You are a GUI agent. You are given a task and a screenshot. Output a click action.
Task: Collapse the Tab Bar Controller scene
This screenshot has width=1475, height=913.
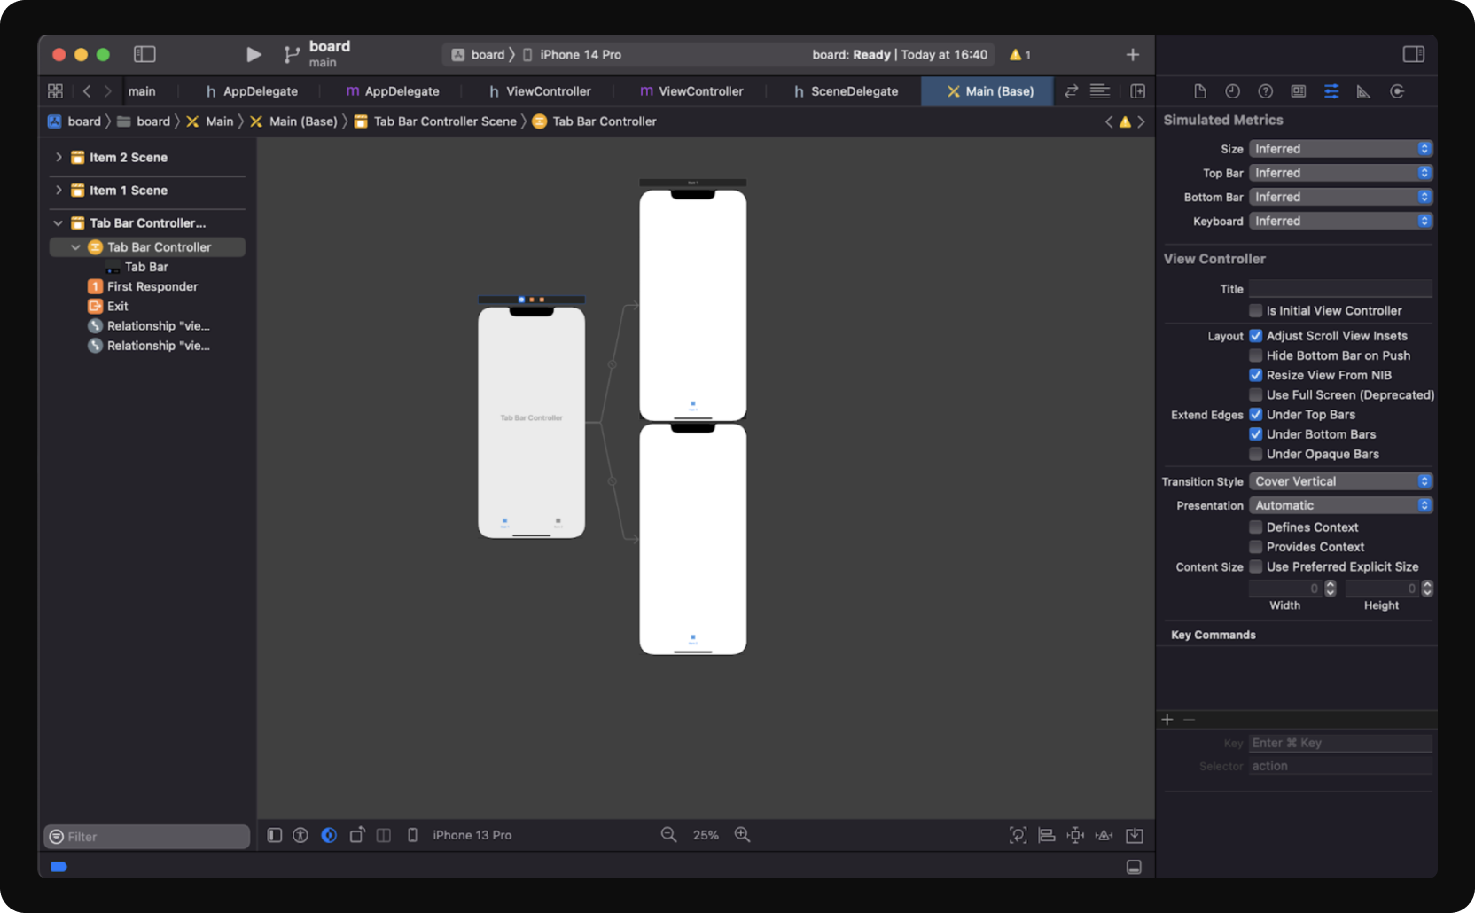[x=58, y=222]
